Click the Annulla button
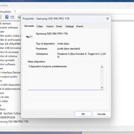134x134 pixels. coord(101,114)
